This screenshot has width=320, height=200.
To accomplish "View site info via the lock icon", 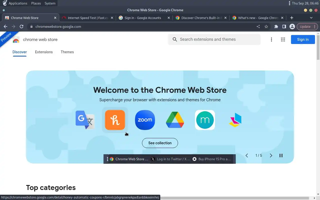I will (x=31, y=26).
